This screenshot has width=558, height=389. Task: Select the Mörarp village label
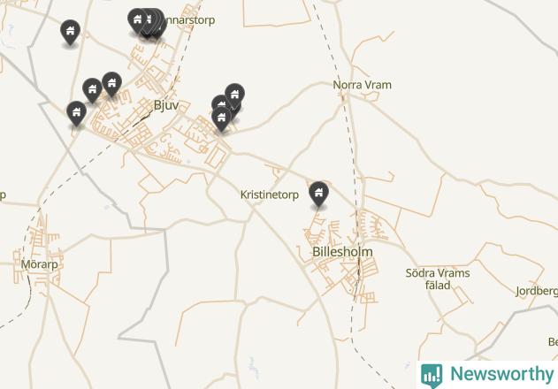tap(39, 265)
